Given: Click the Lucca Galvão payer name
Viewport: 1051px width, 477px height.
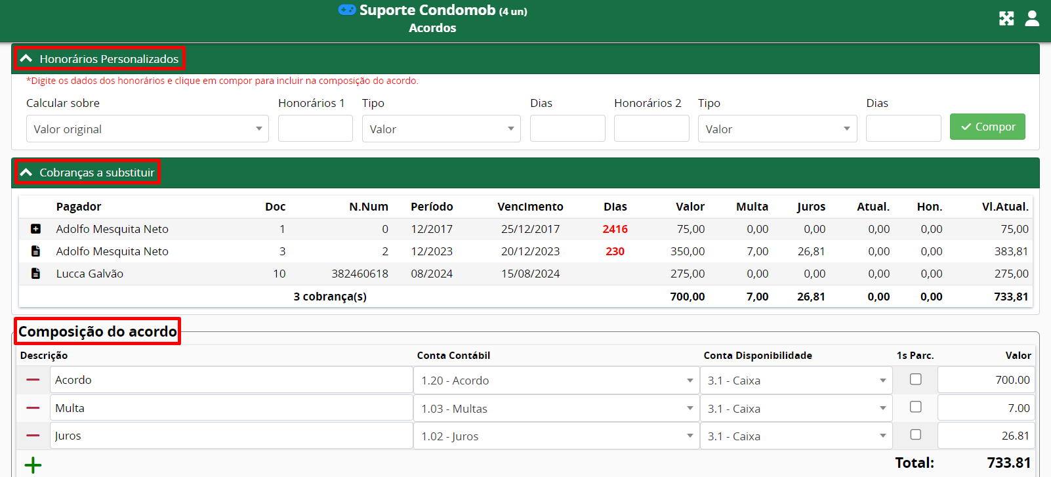Looking at the screenshot, I should pyautogui.click(x=90, y=274).
